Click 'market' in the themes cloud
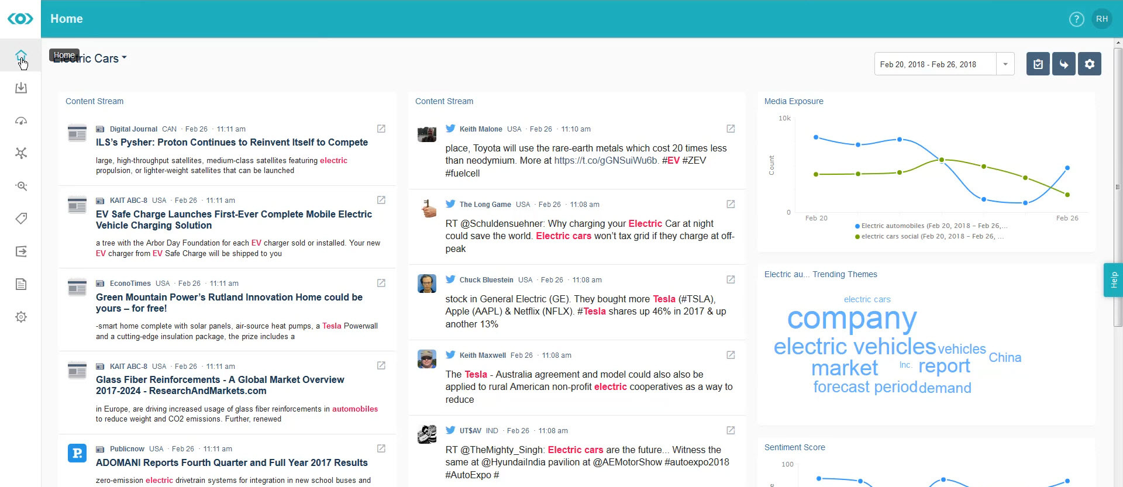Image resolution: width=1123 pixels, height=487 pixels. (845, 368)
